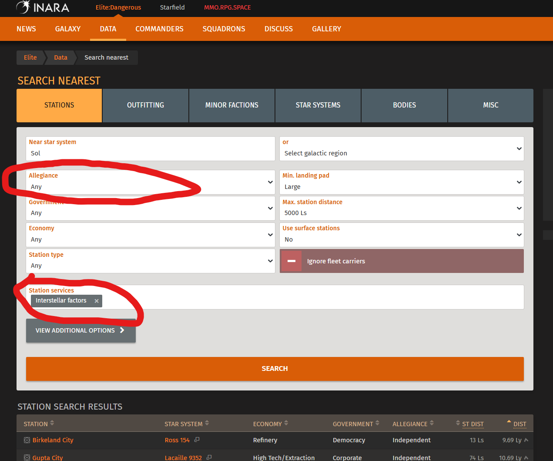Open the News menu
Image resolution: width=553 pixels, height=461 pixels.
point(26,29)
